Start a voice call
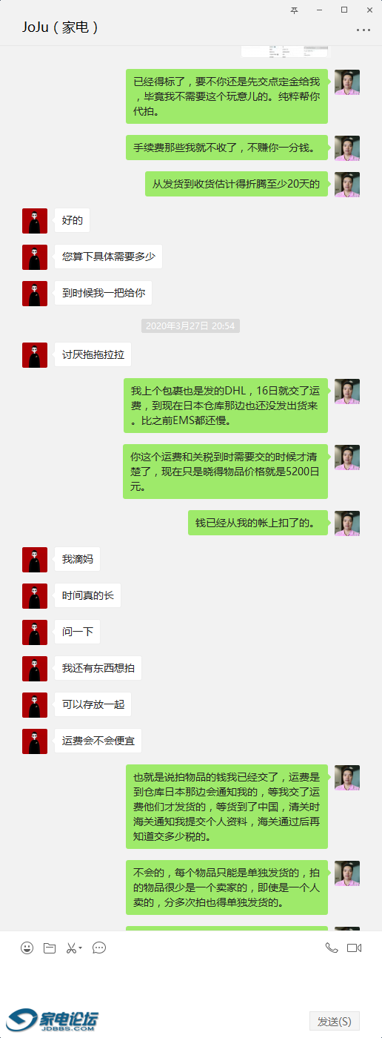The width and height of the screenshot is (382, 1038). (x=331, y=948)
